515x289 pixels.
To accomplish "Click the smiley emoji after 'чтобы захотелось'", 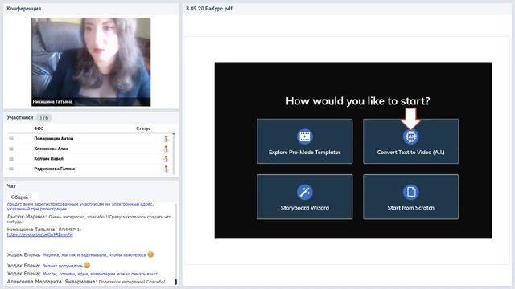I will pos(150,254).
